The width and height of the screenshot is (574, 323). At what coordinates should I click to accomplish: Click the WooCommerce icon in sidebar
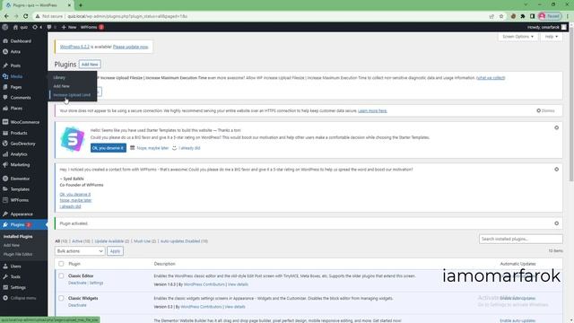click(x=5, y=122)
